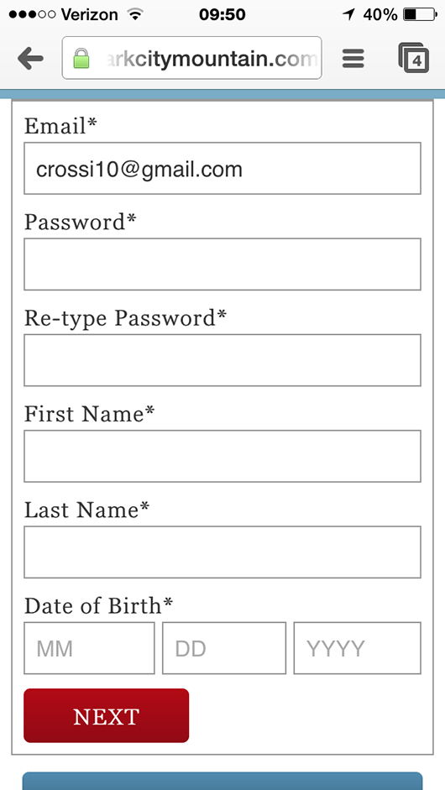Viewport: 445px width, 790px height.
Task: Tap the DD birth day field
Action: [224, 648]
